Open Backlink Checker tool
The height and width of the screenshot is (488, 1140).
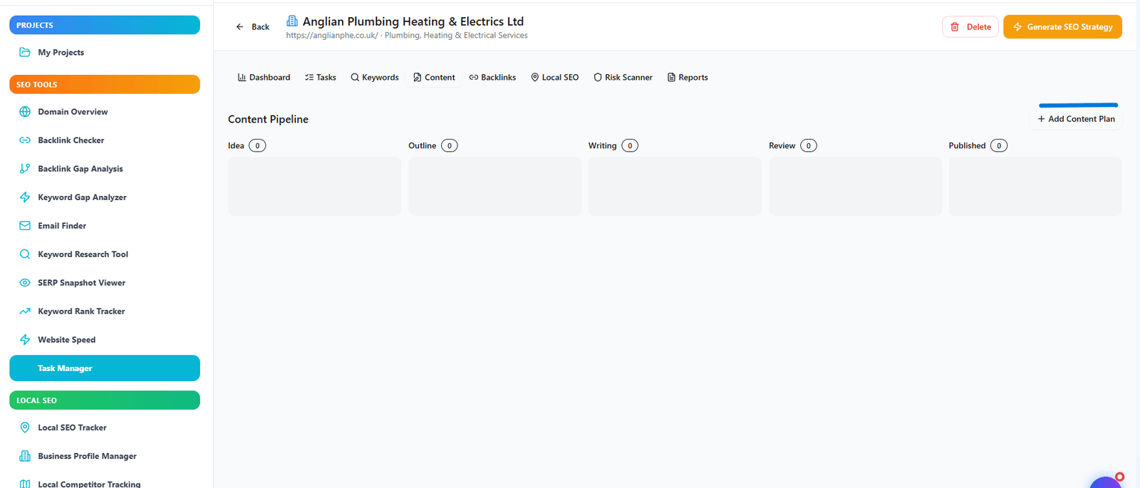[105, 140]
